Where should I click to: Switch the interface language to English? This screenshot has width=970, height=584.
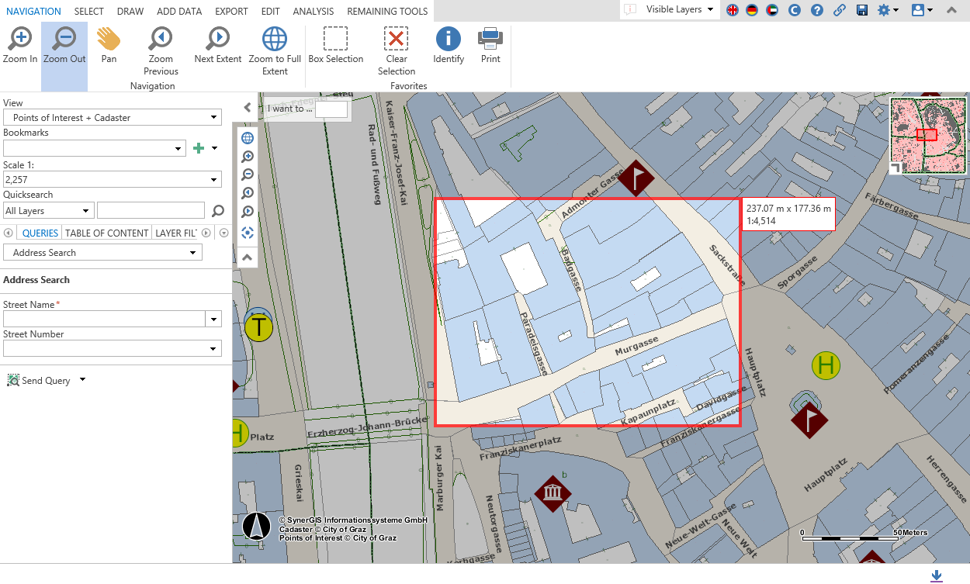[x=732, y=11]
